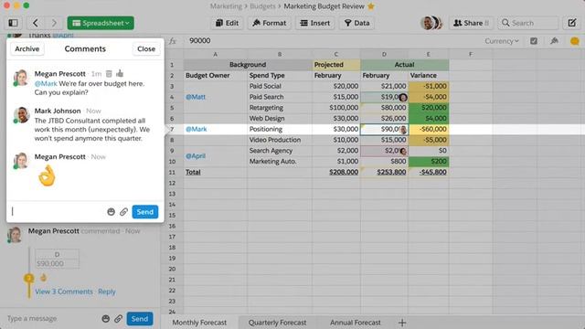Viewport: 585px width, 329px height.
Task: Switch to the Annual Forecast tab
Action: pyautogui.click(x=356, y=323)
